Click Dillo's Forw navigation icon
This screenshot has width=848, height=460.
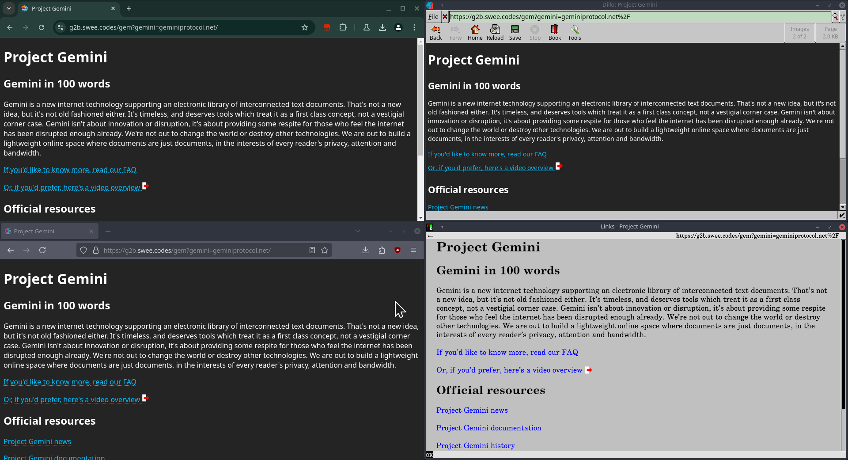(455, 32)
